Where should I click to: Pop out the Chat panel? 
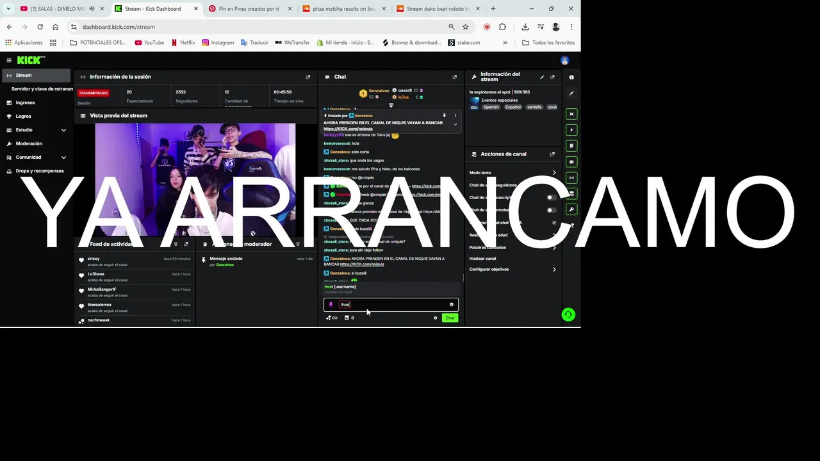[455, 77]
